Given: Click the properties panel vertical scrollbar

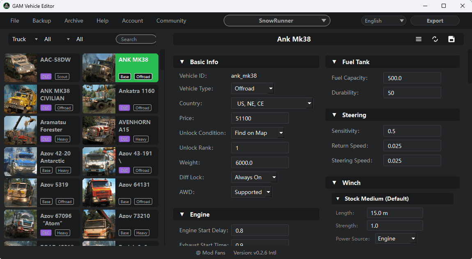Looking at the screenshot, I should click(470, 66).
